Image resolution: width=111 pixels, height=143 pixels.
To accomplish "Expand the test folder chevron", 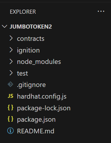I will 11,73.
